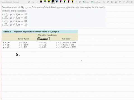Viewport: 134px width, 100px height.
Task: Select the light blue highlighter
Action: (x=57, y=2)
